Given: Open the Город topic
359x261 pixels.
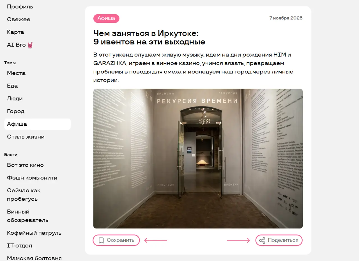Looking at the screenshot, I should click(16, 111).
